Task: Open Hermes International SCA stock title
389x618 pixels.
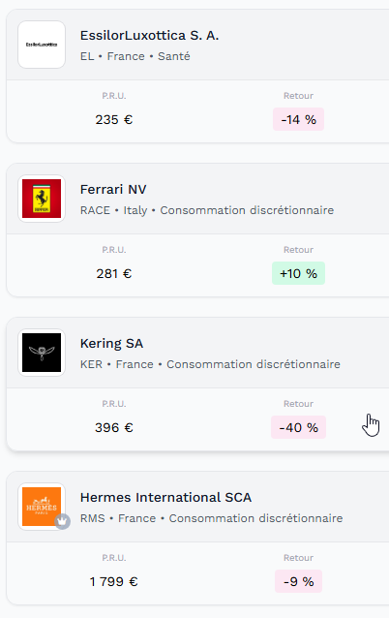Action: pyautogui.click(x=165, y=497)
